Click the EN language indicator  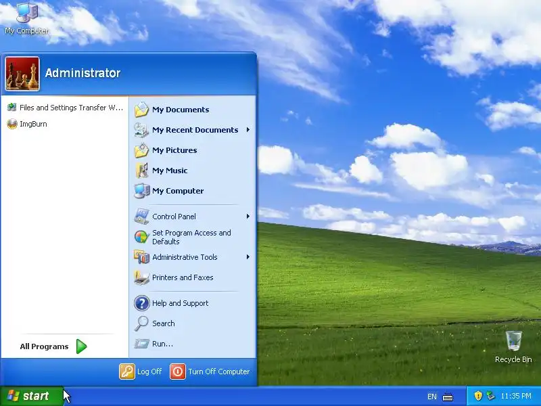tap(432, 397)
